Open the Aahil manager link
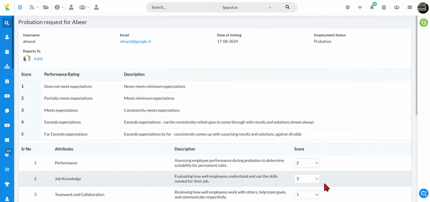430x202 pixels. coord(38,59)
